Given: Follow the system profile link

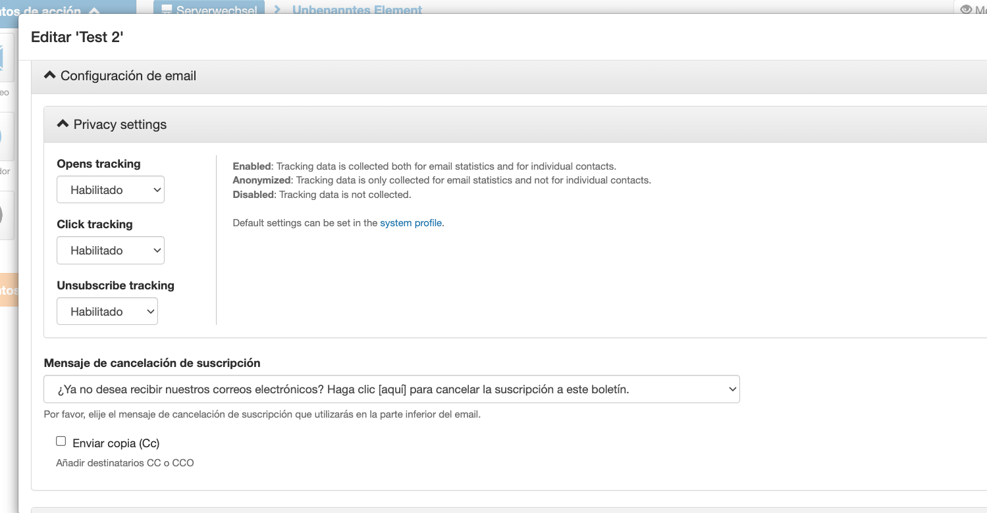Looking at the screenshot, I should point(411,223).
